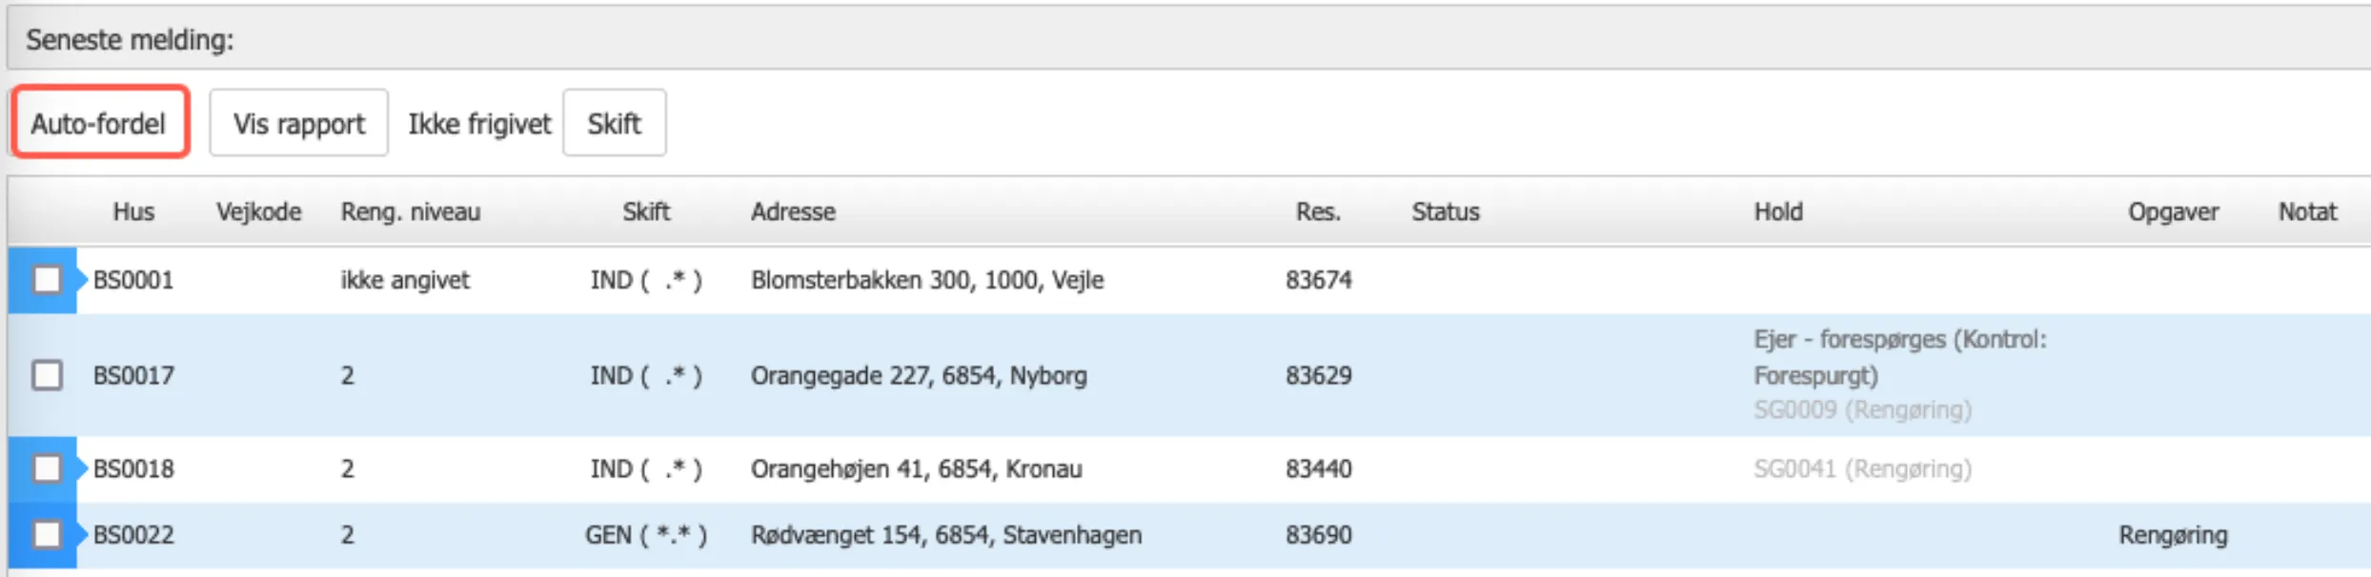The height and width of the screenshot is (577, 2371).
Task: Click the Rengøring task for BS0022
Action: pyautogui.click(x=2173, y=535)
